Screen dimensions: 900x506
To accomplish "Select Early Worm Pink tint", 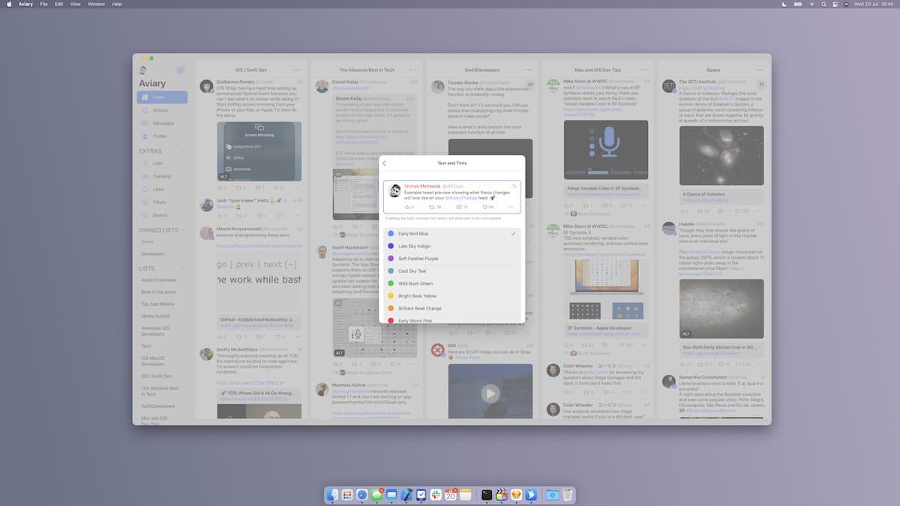I will click(451, 320).
